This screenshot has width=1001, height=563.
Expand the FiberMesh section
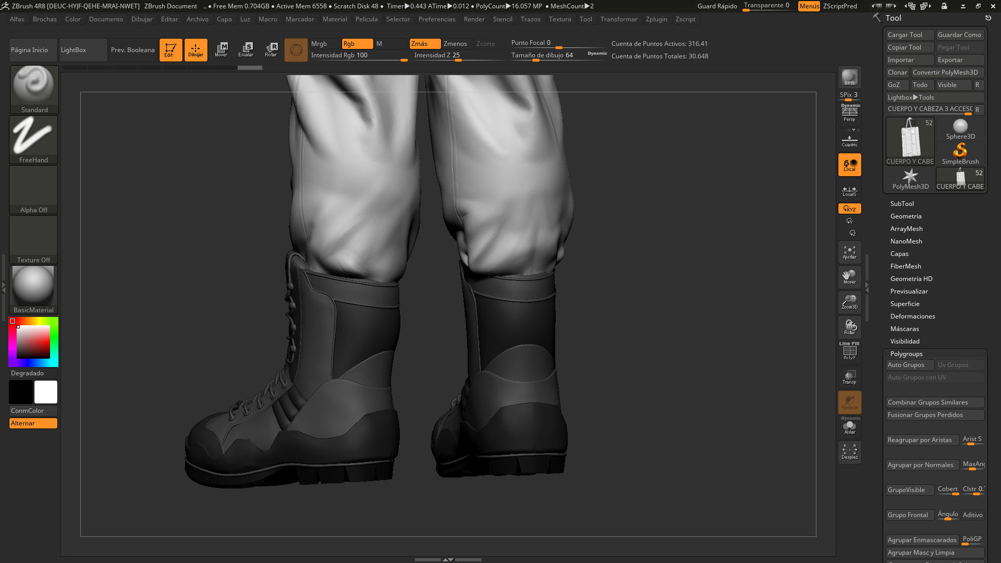tap(906, 266)
